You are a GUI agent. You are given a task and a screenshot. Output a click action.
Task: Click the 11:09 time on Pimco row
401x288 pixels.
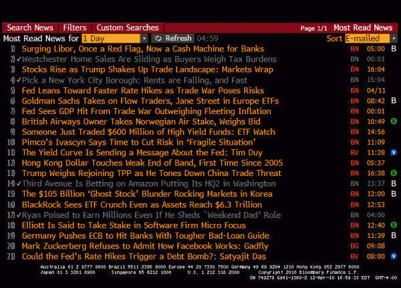376,142
